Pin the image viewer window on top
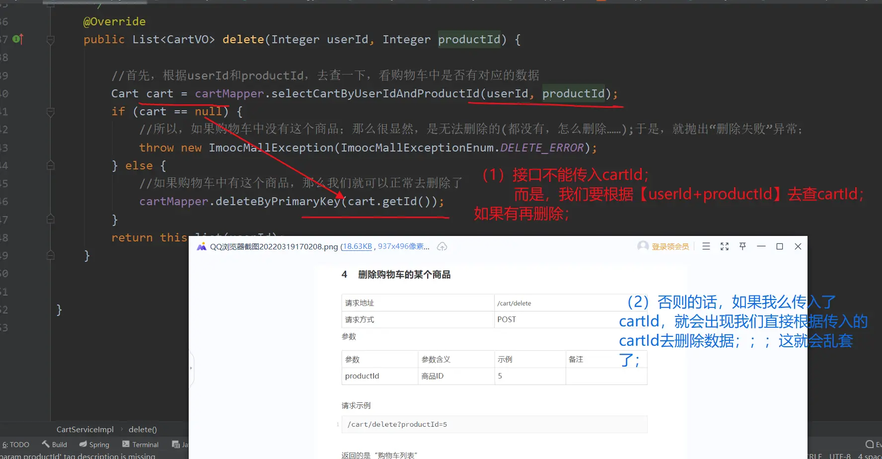882x459 pixels. point(743,246)
